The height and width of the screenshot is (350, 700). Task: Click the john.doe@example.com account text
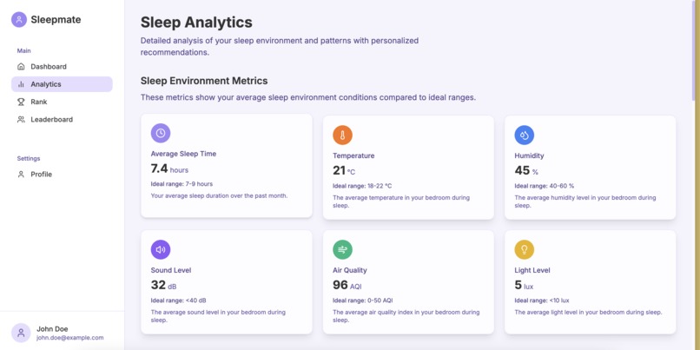[x=70, y=338]
